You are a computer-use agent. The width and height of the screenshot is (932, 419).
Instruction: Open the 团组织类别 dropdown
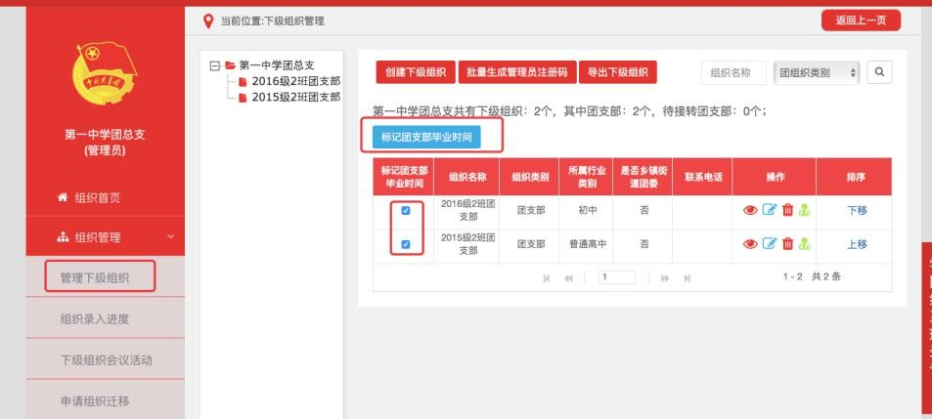(x=817, y=72)
